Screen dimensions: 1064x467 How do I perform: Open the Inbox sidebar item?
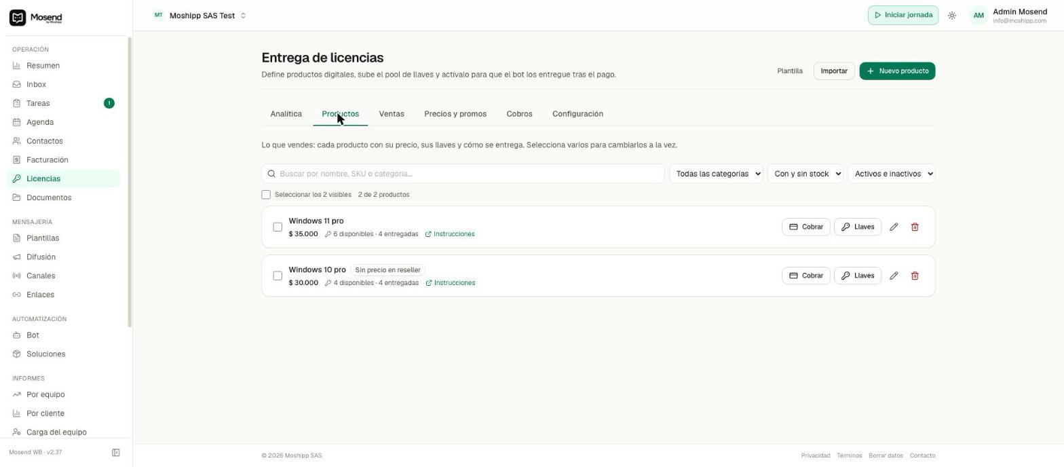tap(64, 85)
